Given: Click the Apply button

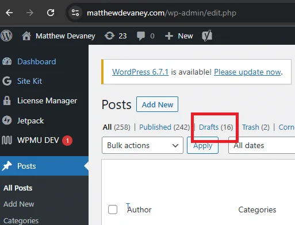Looking at the screenshot, I should [x=202, y=145].
